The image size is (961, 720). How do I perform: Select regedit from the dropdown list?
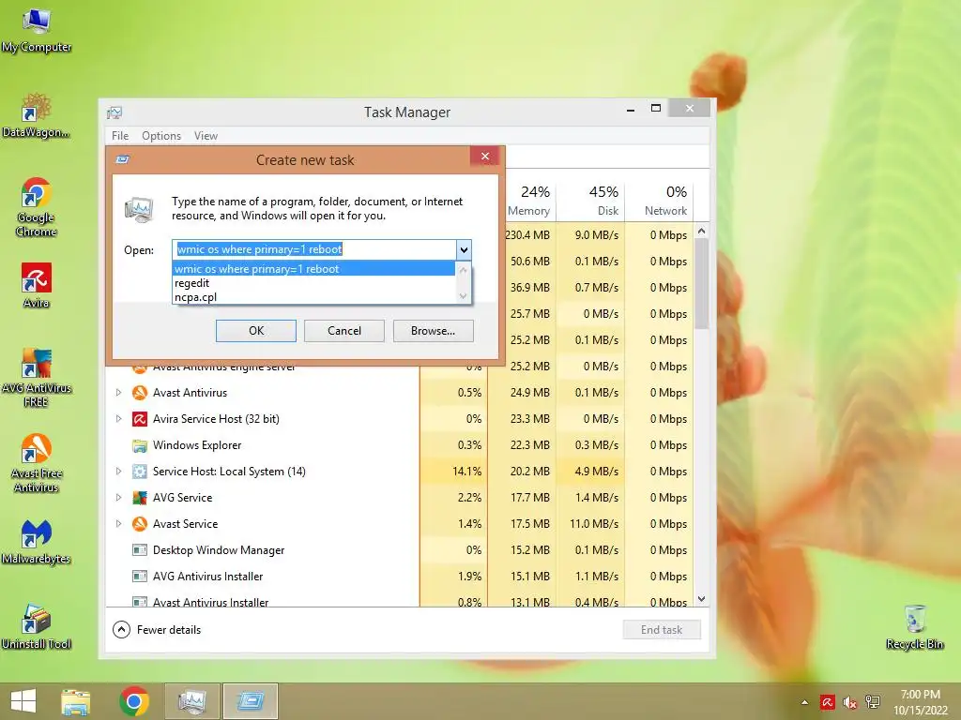click(x=313, y=283)
